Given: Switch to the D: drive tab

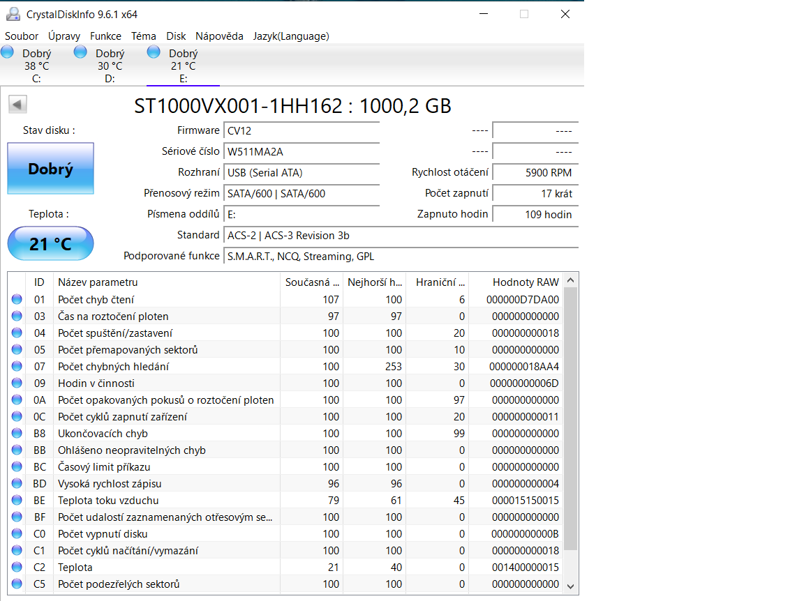Looking at the screenshot, I should [110, 63].
